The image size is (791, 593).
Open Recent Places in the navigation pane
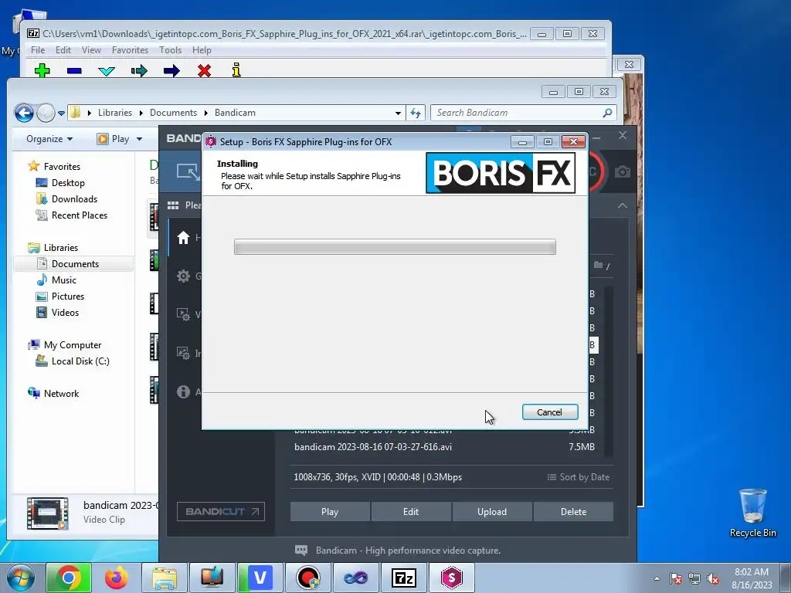pos(80,215)
